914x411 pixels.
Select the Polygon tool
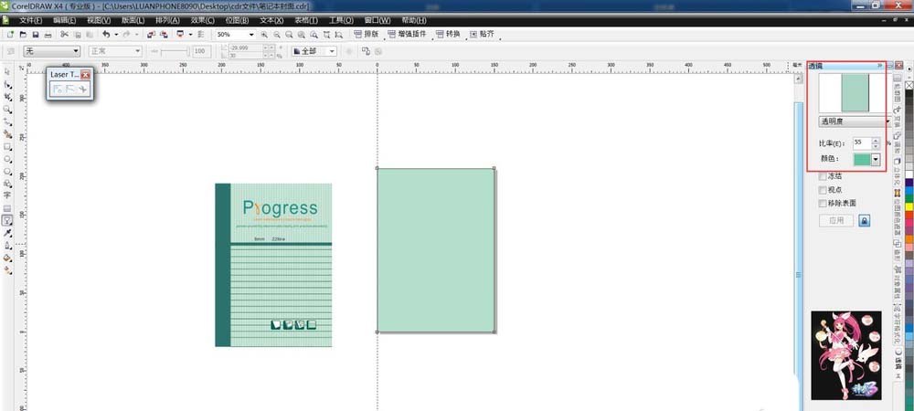tap(7, 172)
